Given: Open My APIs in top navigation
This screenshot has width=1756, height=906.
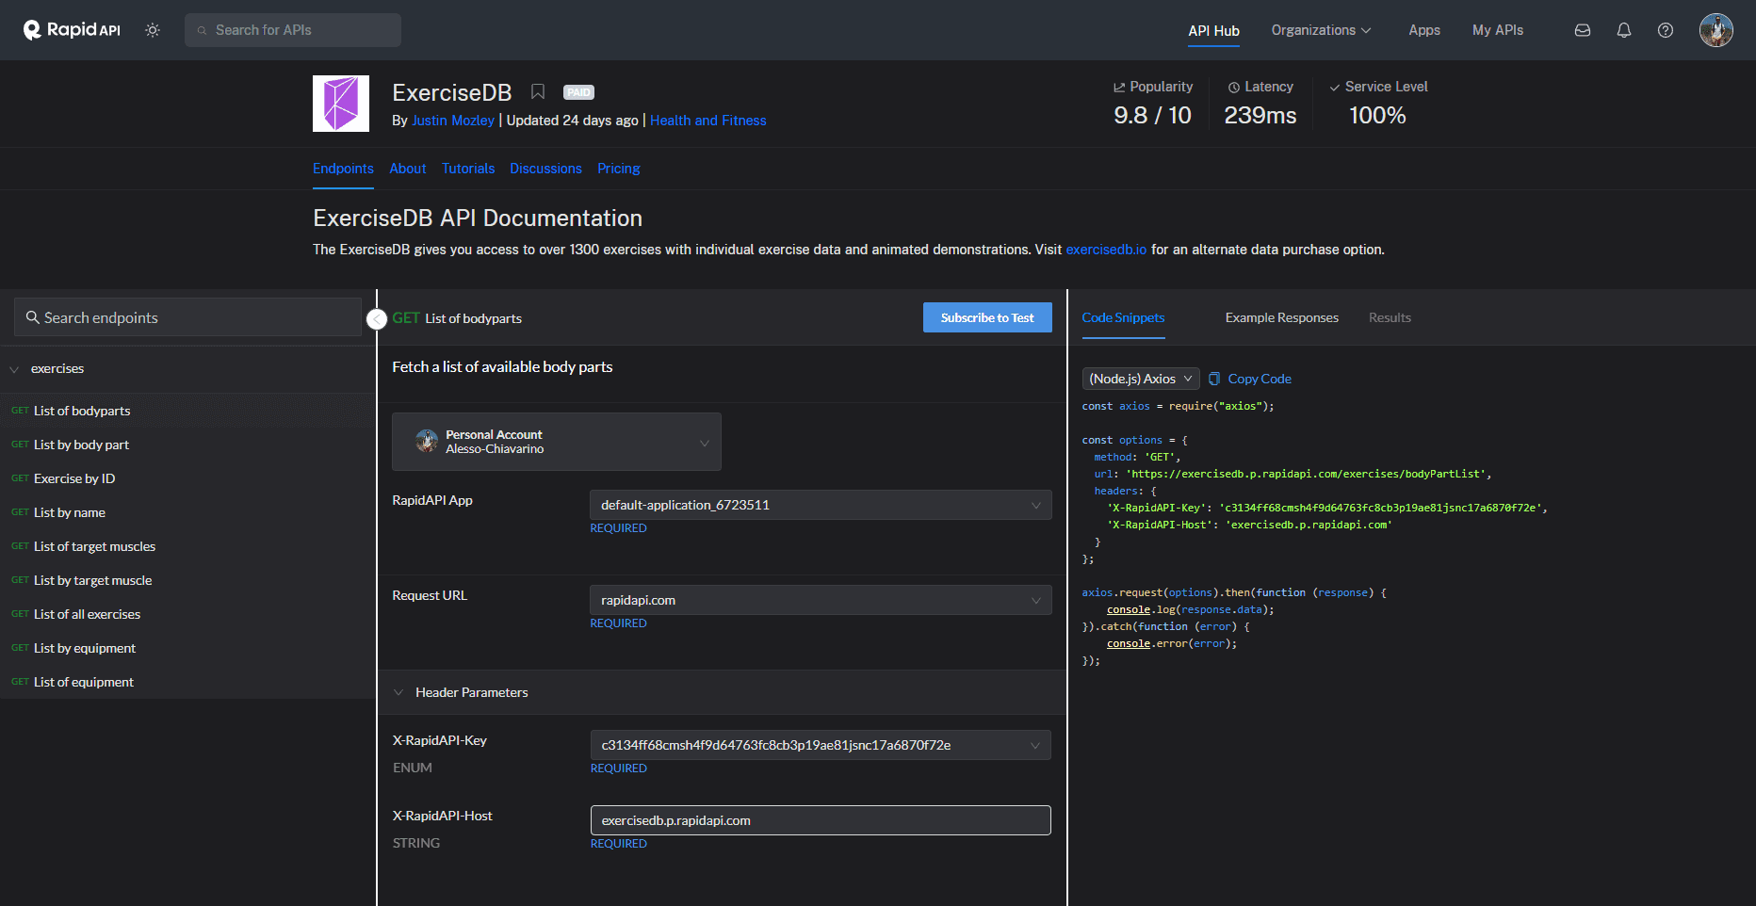Looking at the screenshot, I should coord(1498,30).
